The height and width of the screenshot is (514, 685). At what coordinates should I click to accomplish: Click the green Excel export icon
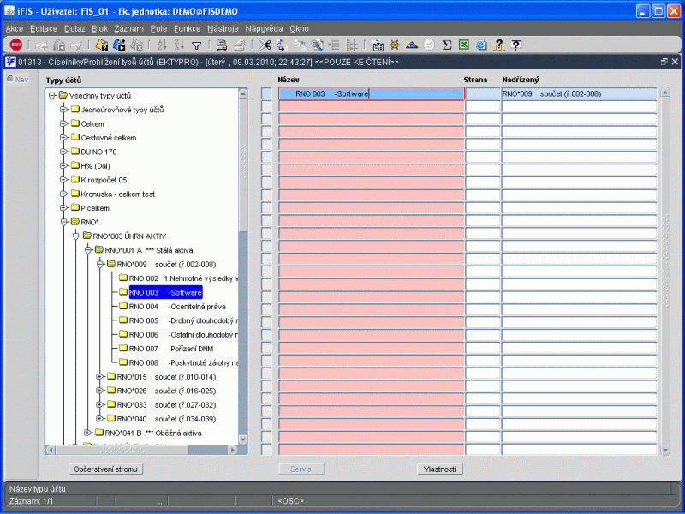463,45
